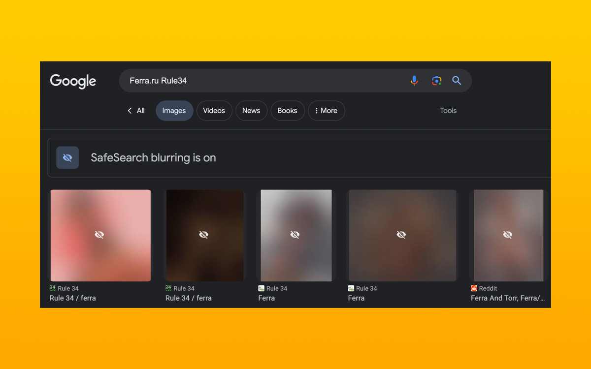Click the Google logo
The image size is (591, 369).
(x=73, y=81)
